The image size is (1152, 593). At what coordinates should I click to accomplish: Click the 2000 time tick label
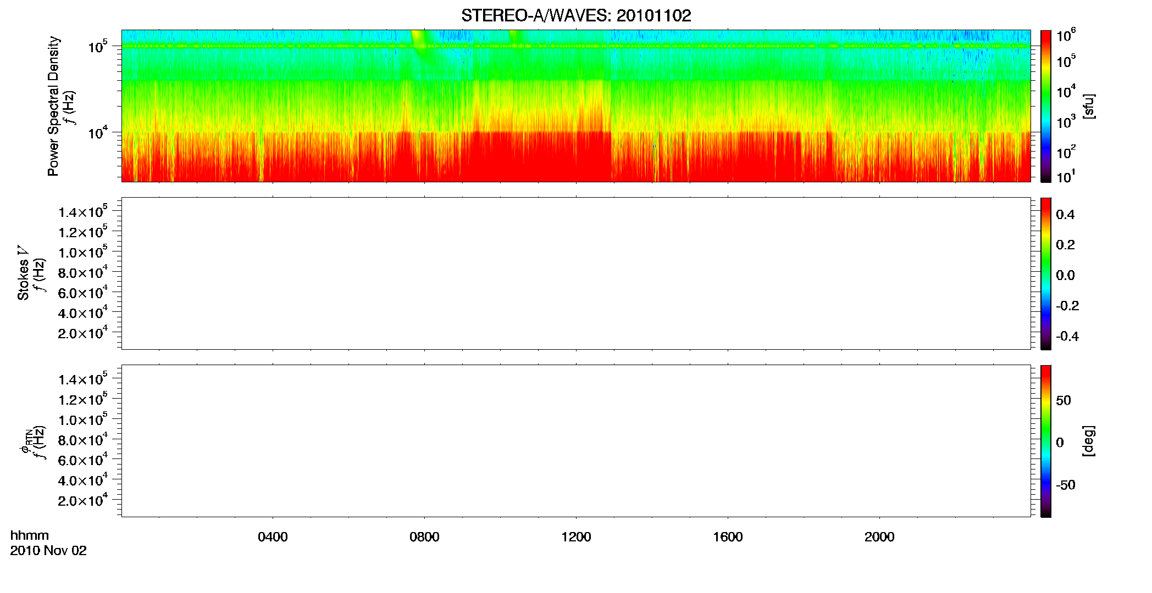[879, 537]
